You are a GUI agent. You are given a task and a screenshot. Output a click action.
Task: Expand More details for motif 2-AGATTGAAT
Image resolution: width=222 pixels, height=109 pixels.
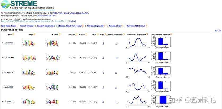coord(103,58)
